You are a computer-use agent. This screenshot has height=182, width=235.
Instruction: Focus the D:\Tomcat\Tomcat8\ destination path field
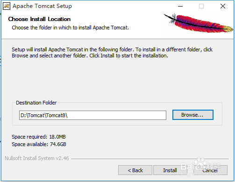pyautogui.click(x=93, y=115)
